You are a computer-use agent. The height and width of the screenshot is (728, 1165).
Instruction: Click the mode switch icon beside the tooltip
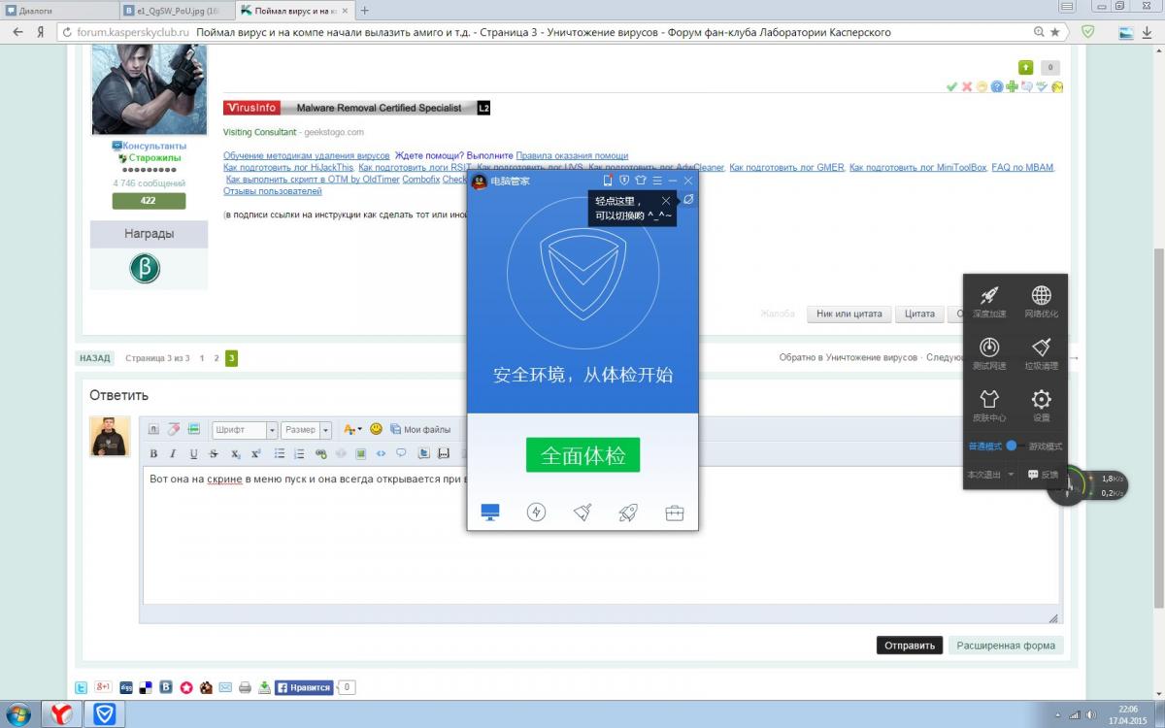pos(688,199)
